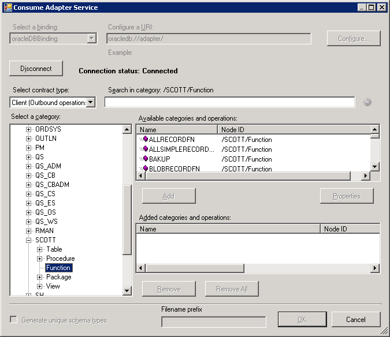
Task: Click the Add button
Action: coord(169,196)
